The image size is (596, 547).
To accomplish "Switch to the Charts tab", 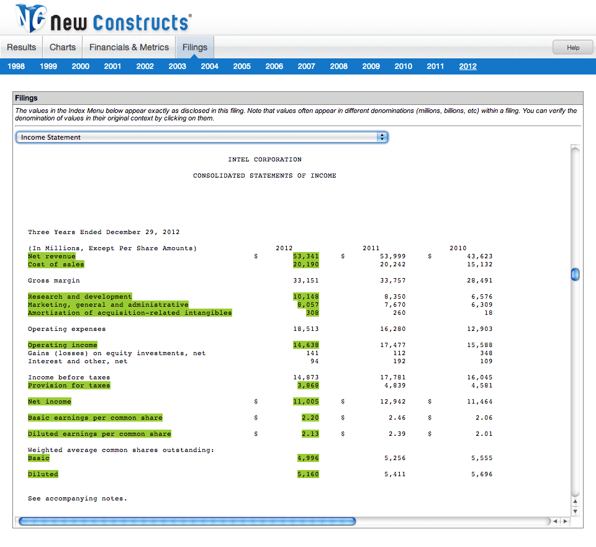I will [x=63, y=47].
